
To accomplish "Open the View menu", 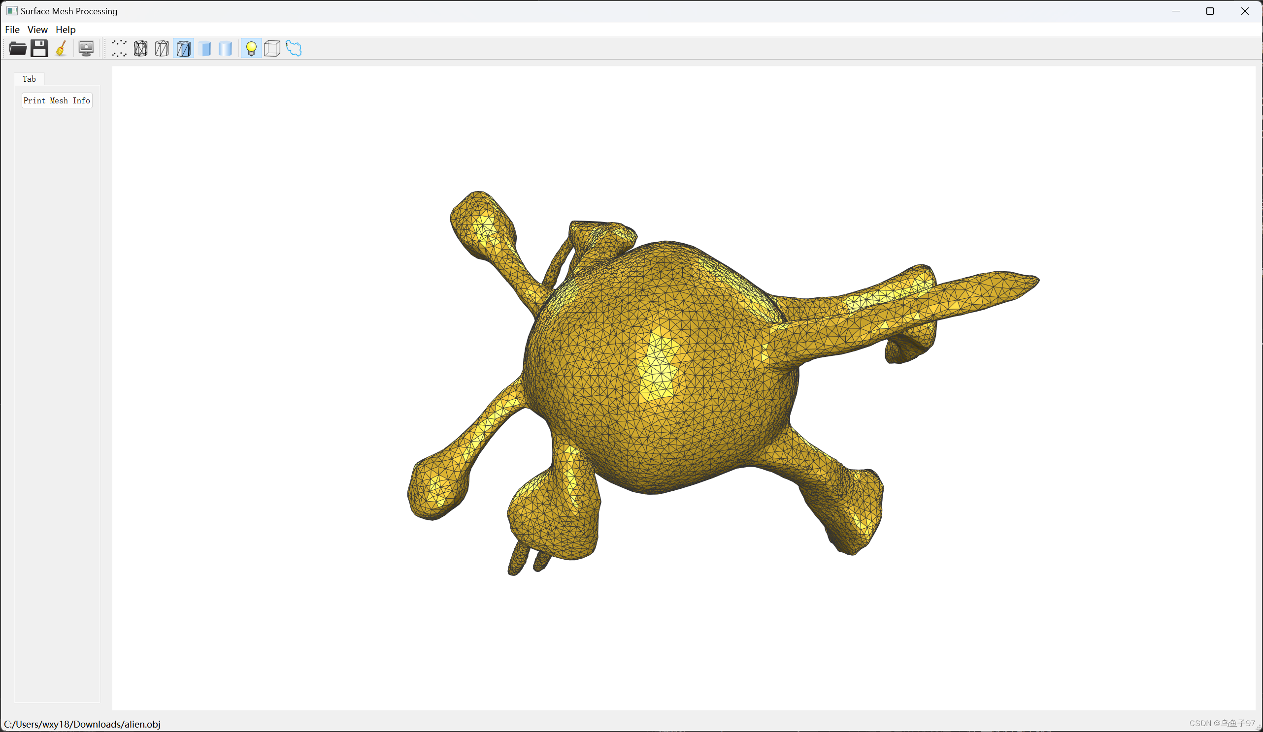I will (37, 29).
